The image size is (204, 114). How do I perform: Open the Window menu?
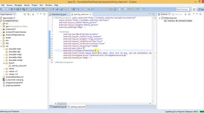pos(48,5)
